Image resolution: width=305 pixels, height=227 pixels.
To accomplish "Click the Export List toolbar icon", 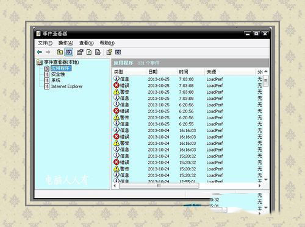I will pos(98,52).
